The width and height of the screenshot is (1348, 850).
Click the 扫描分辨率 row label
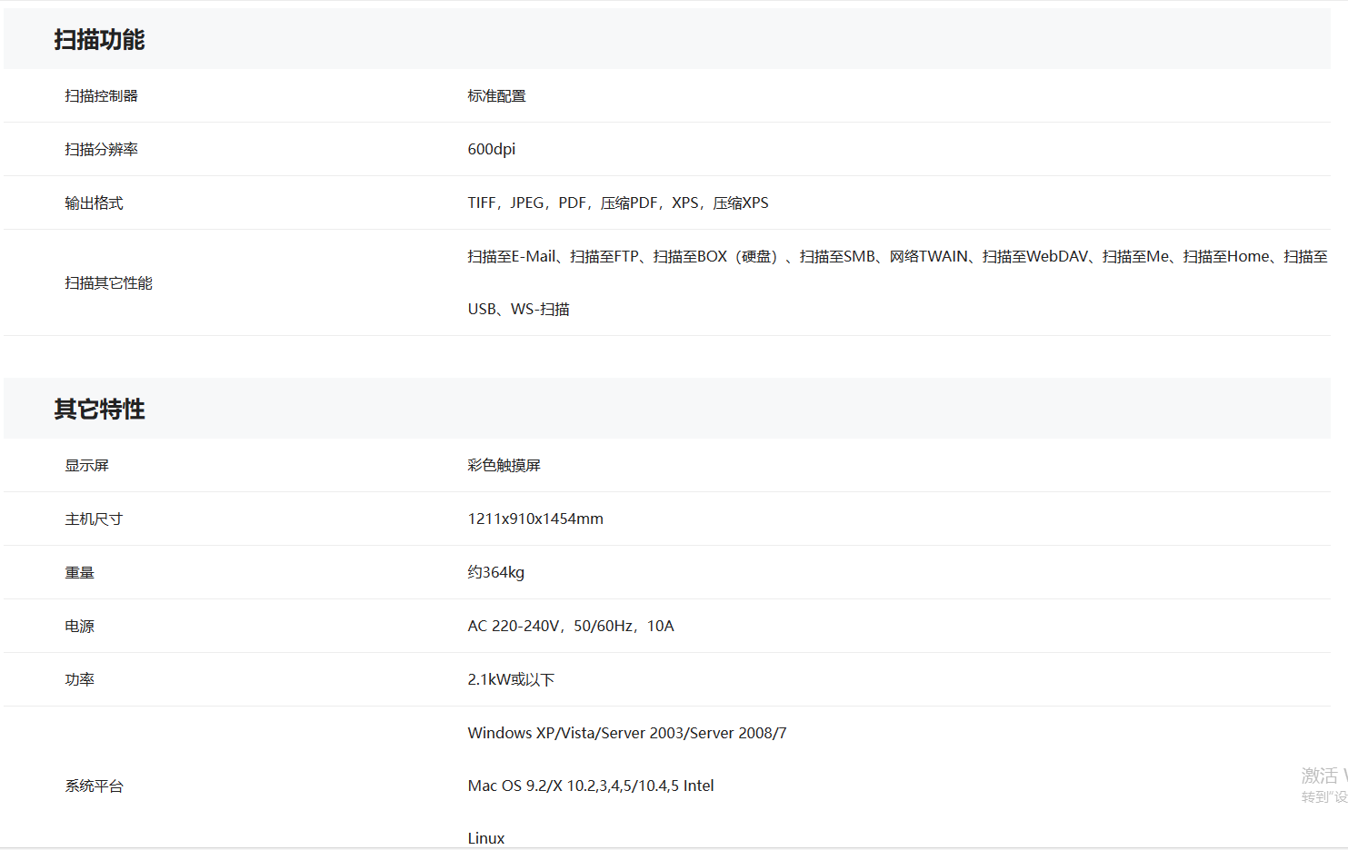[x=101, y=150]
